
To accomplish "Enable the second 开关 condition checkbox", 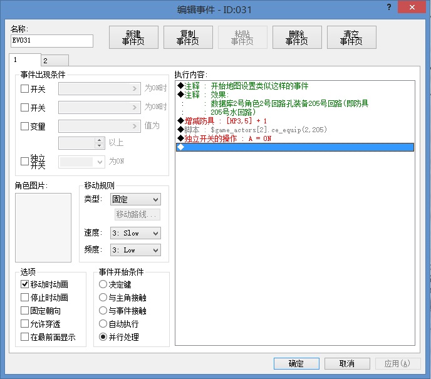I will [x=24, y=107].
